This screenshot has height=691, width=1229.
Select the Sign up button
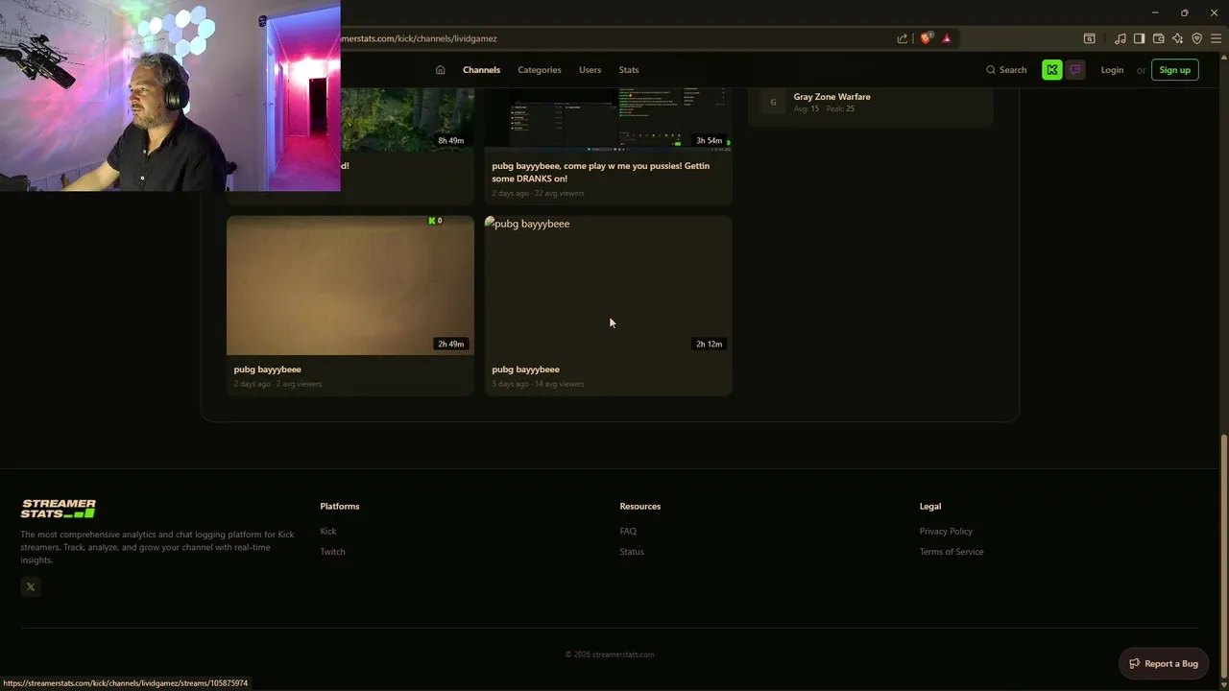(x=1174, y=70)
